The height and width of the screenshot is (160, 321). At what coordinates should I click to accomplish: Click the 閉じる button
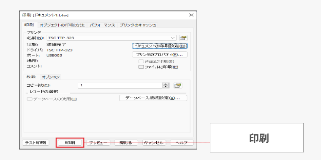click(x=126, y=143)
